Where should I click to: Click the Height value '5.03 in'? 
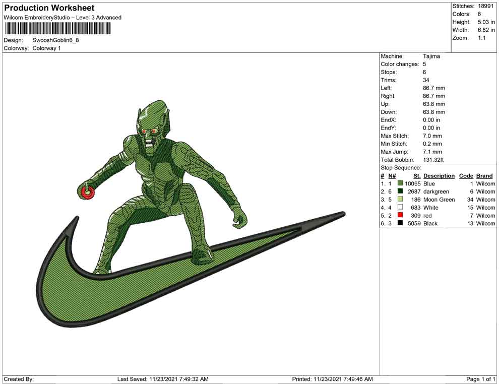click(486, 22)
